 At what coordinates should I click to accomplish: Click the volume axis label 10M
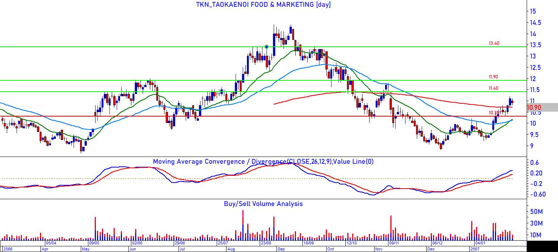point(536,235)
